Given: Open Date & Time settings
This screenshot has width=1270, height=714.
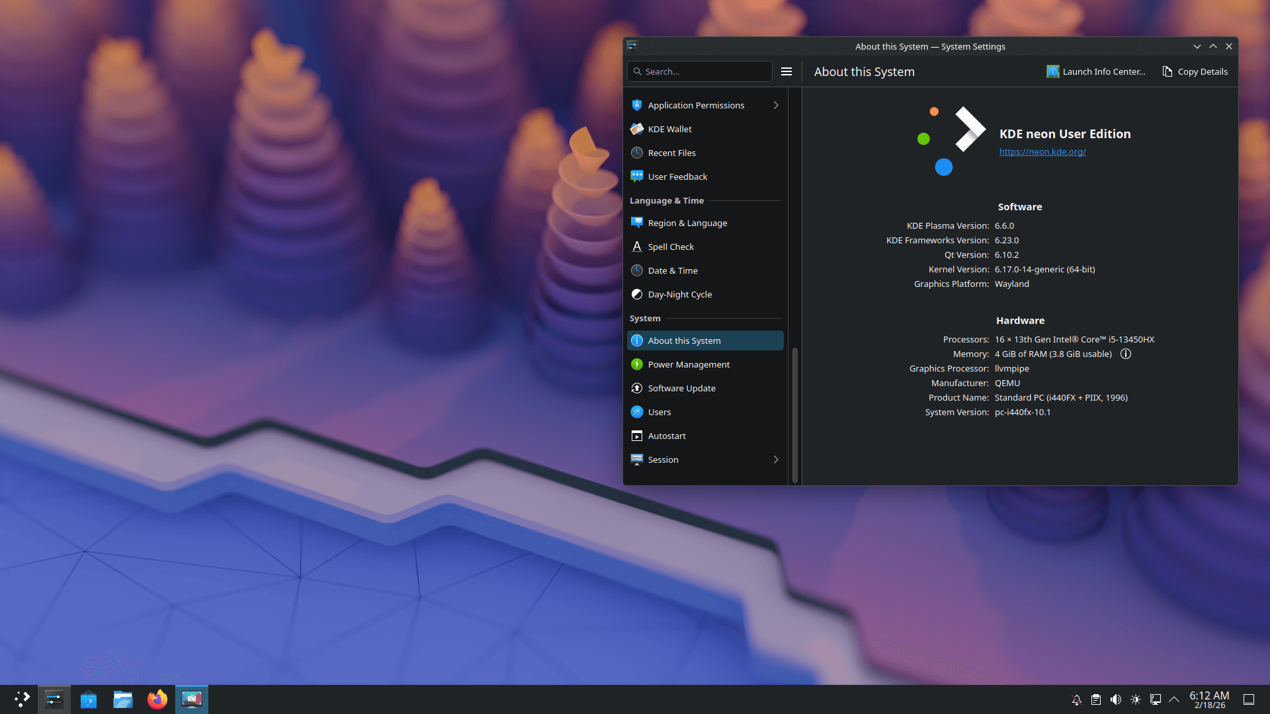Looking at the screenshot, I should [673, 270].
